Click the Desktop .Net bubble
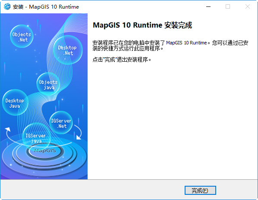 click(x=68, y=50)
